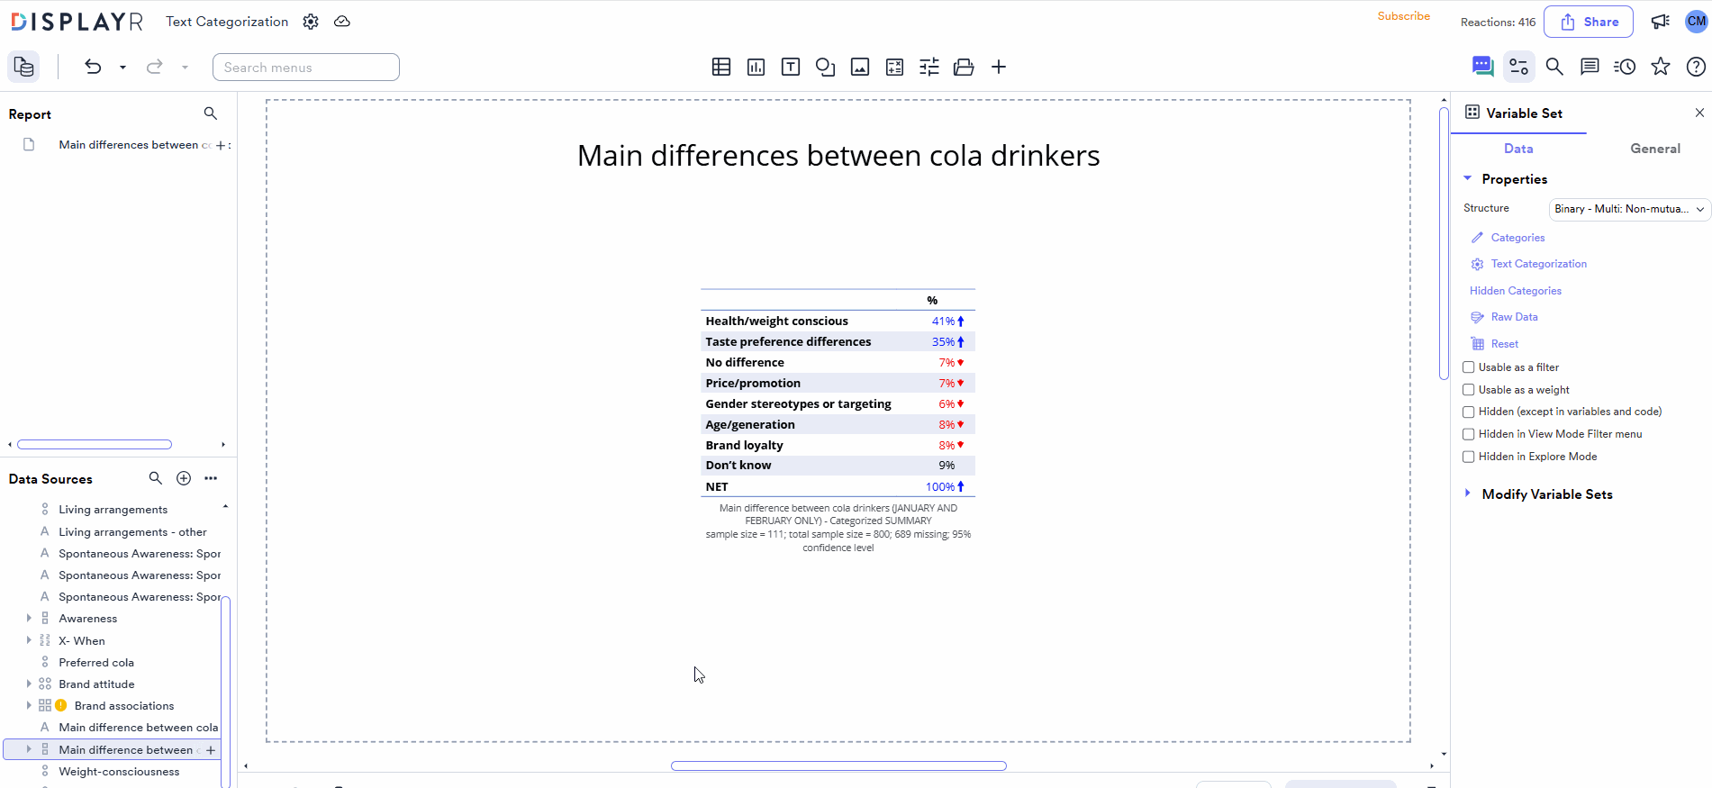The image size is (1712, 788).
Task: Open the document settings gear icon
Action: click(311, 22)
